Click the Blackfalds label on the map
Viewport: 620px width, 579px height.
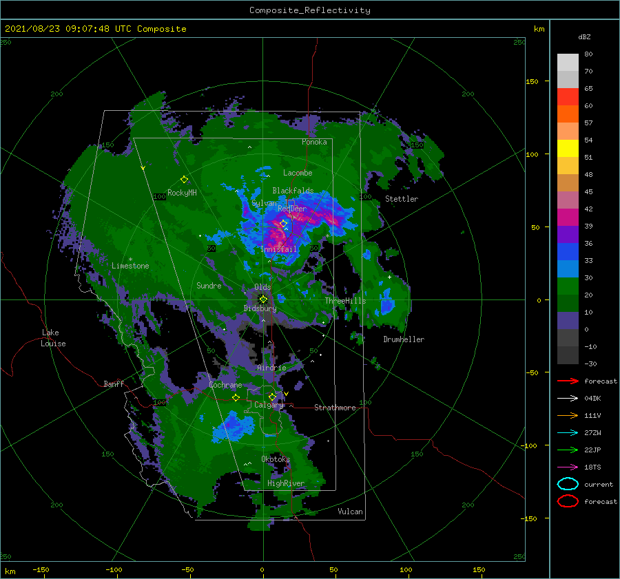(293, 191)
